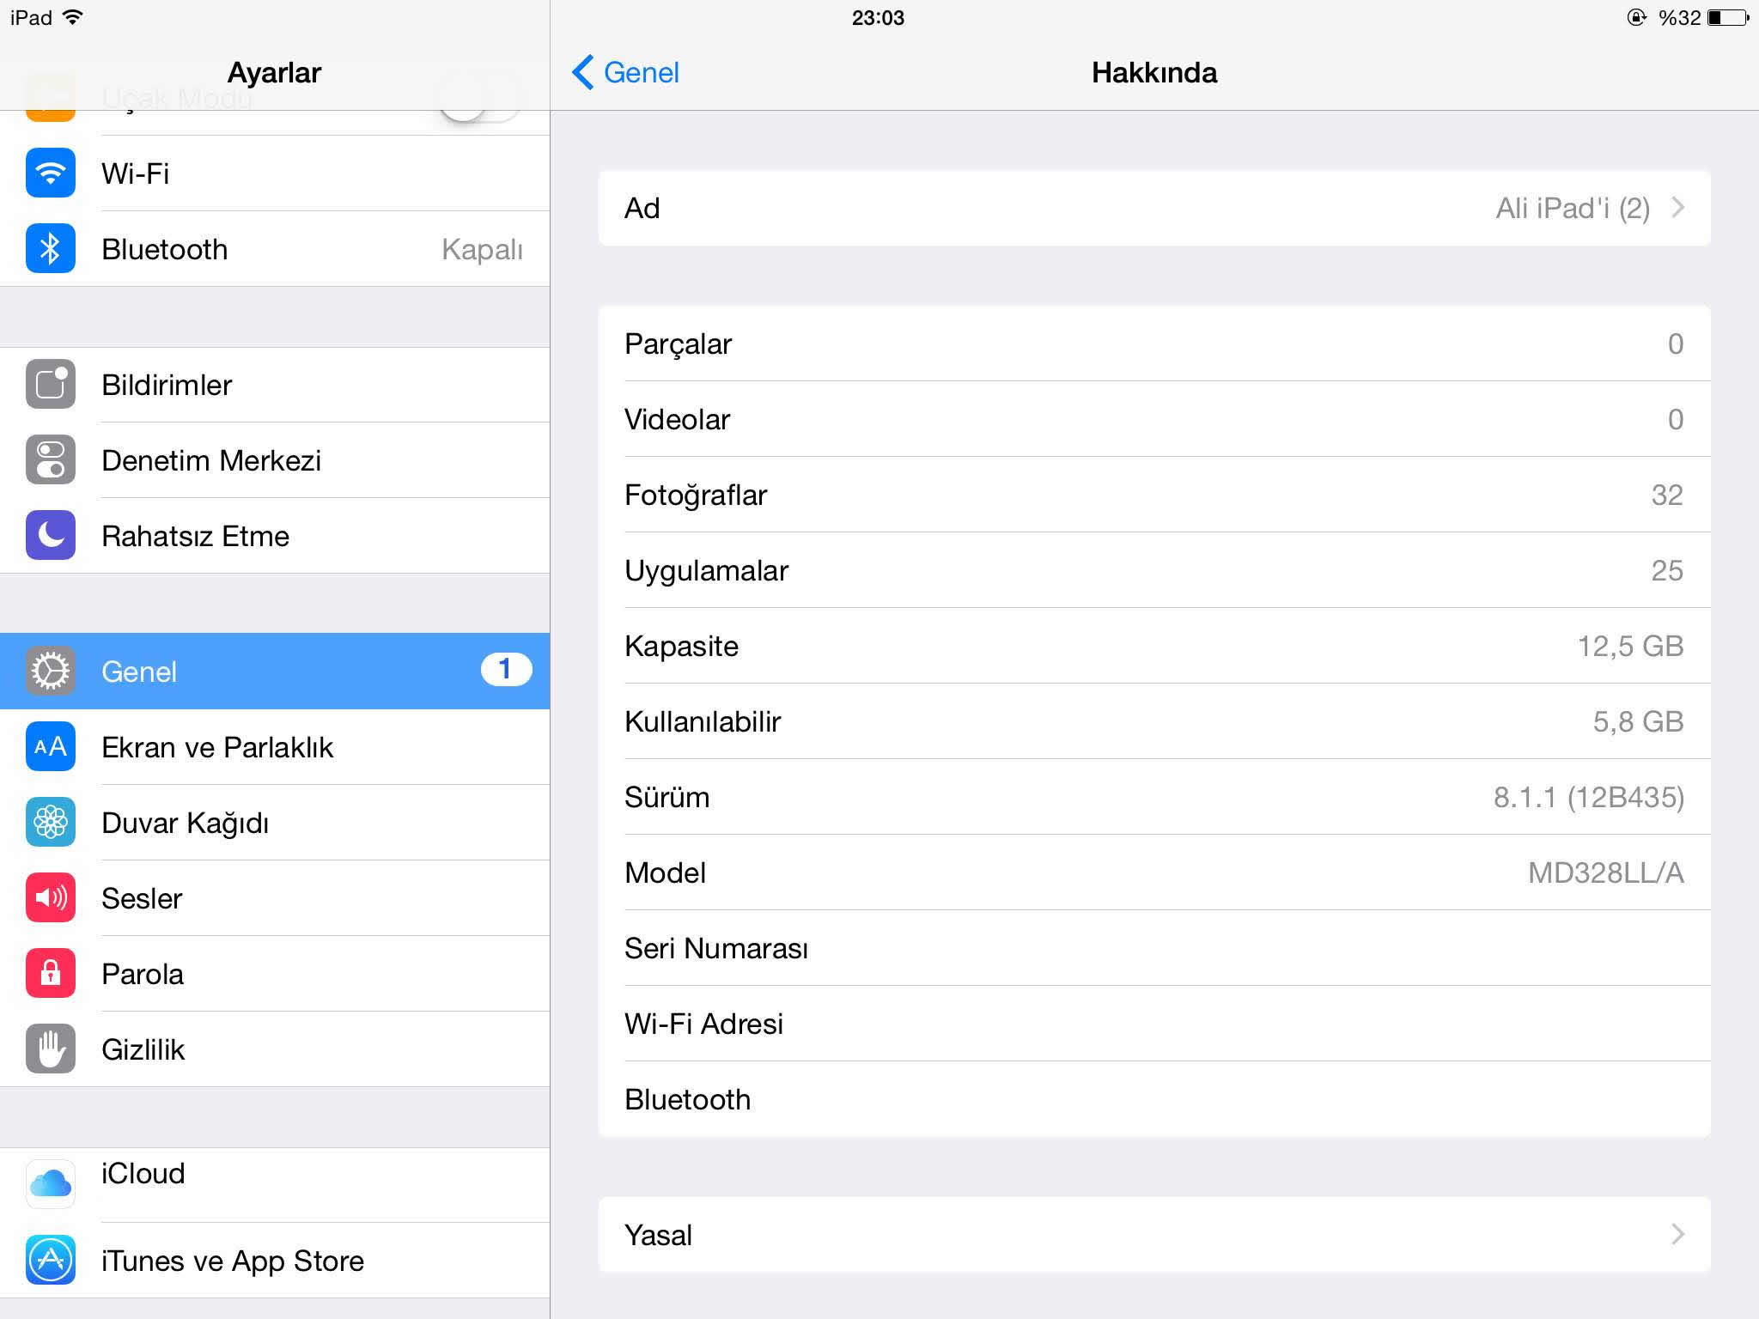Tap the App Store icon in the sidebar
Screen dimensions: 1759x1319
[51, 1260]
